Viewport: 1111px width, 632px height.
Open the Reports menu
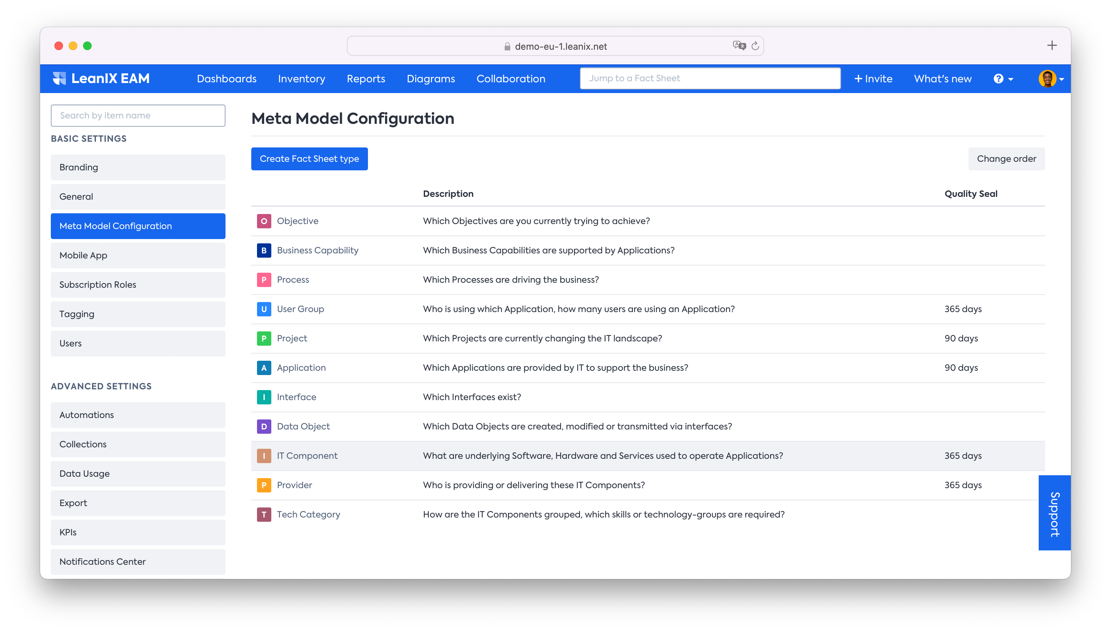click(366, 79)
